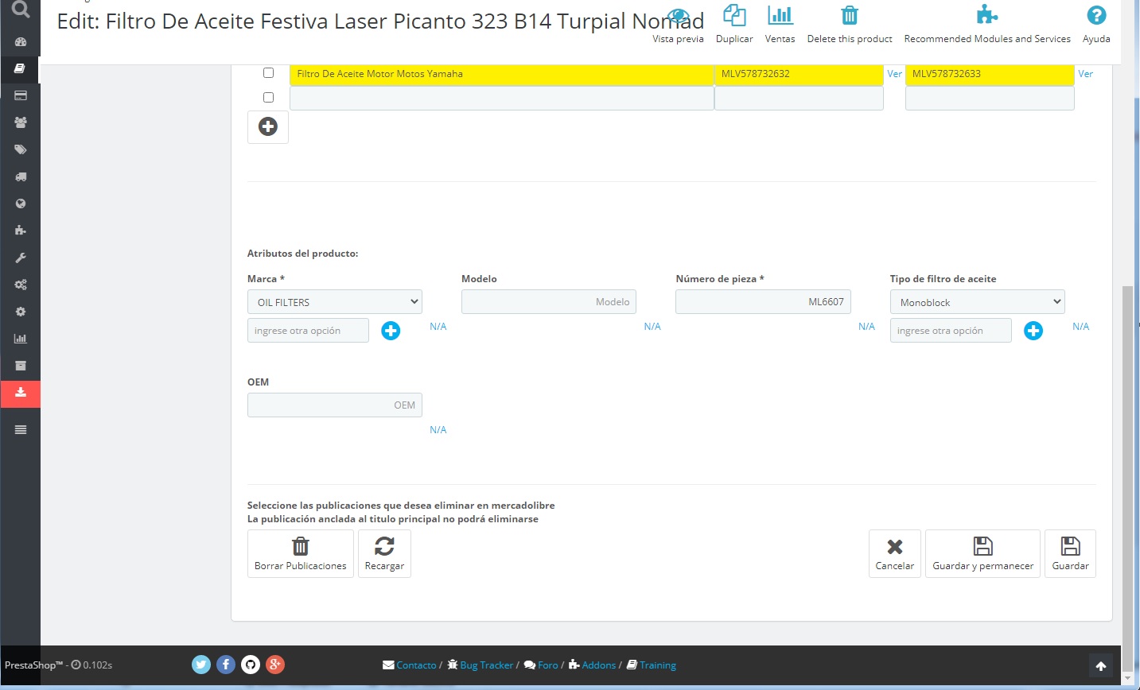This screenshot has width=1140, height=690.
Task: Expand the Marca dropdown showing OIL FILTERS
Action: (x=335, y=302)
